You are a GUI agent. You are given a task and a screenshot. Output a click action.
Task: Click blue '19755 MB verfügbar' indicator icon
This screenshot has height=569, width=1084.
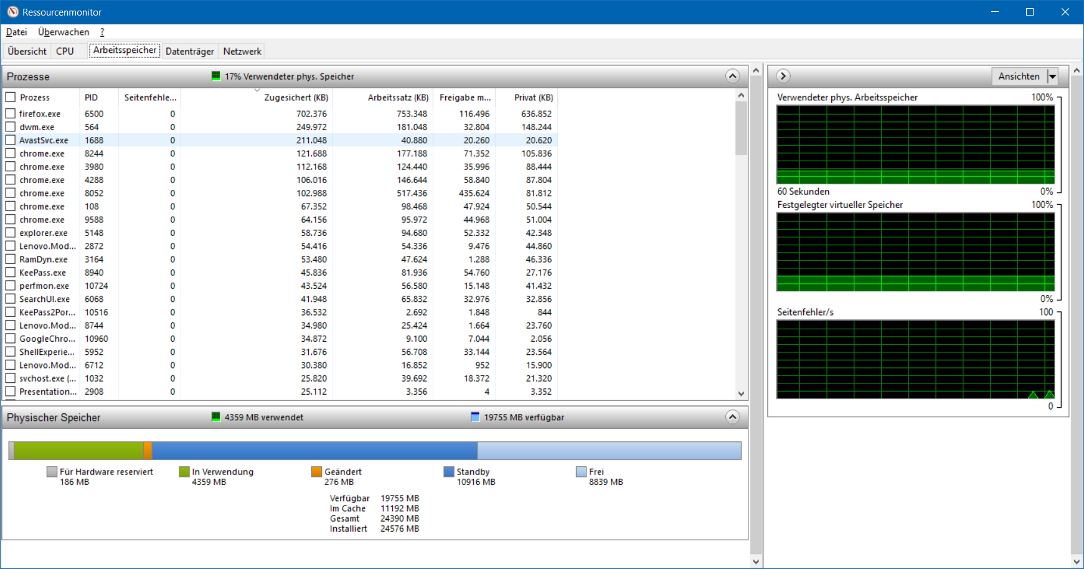pyautogui.click(x=476, y=417)
